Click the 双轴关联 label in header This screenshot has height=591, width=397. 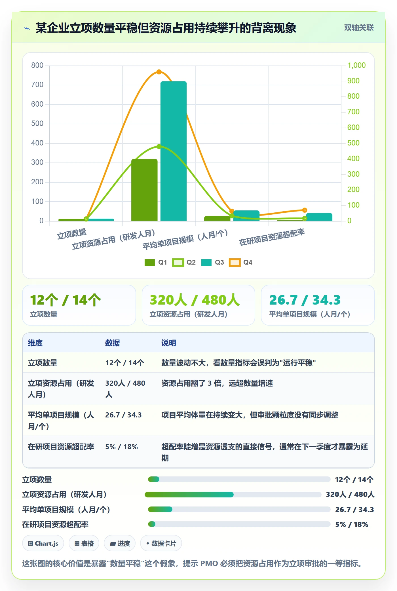coord(359,28)
